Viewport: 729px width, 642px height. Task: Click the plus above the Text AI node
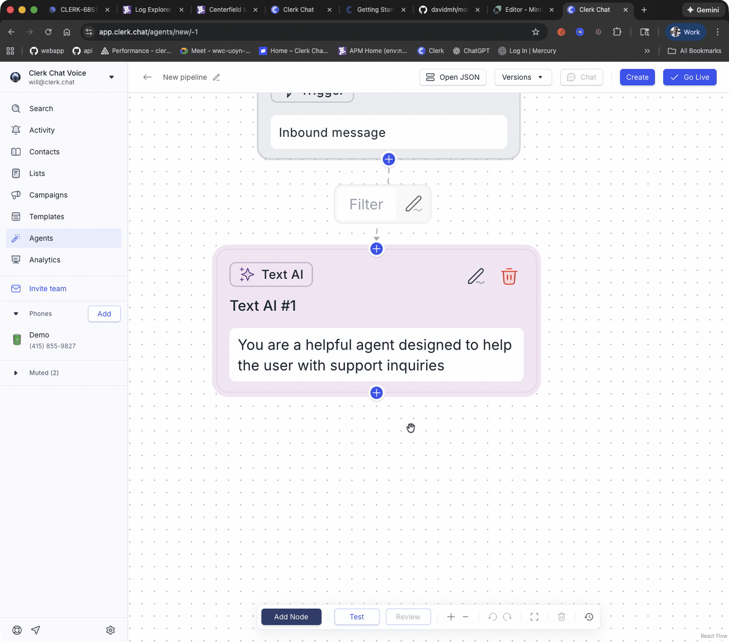[x=376, y=249]
